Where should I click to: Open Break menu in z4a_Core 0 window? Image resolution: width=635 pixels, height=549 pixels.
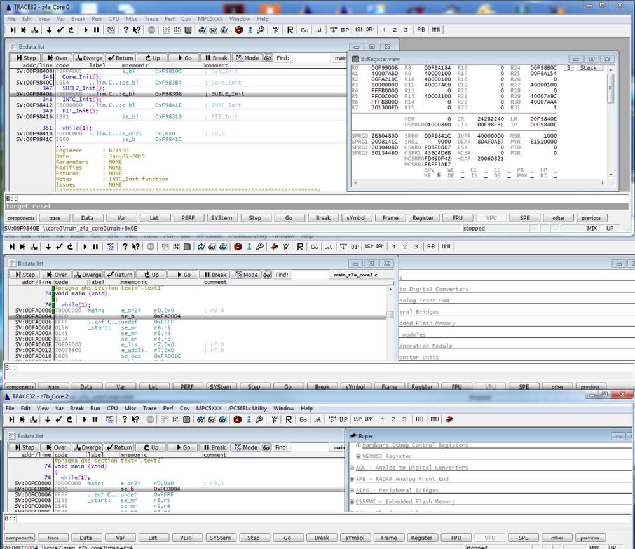tap(78, 18)
